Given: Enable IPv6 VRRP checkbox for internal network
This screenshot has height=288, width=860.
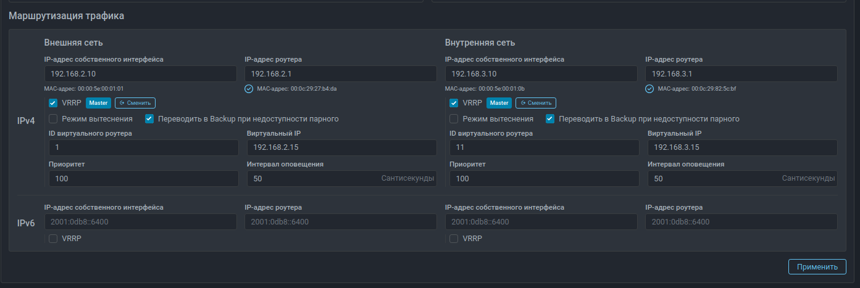Looking at the screenshot, I should pyautogui.click(x=454, y=239).
